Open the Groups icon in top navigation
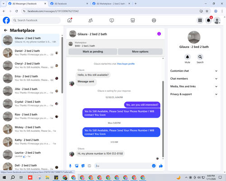The width and height of the screenshot is (226, 181). click(154, 20)
